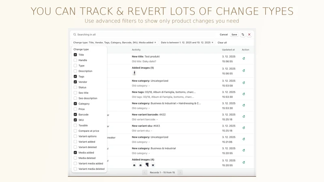Uncheck the Media added change type
Viewport: 324px width, 182px height.
click(x=75, y=152)
